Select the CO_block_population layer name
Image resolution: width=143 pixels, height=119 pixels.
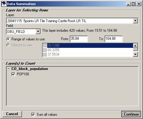coord(30,69)
